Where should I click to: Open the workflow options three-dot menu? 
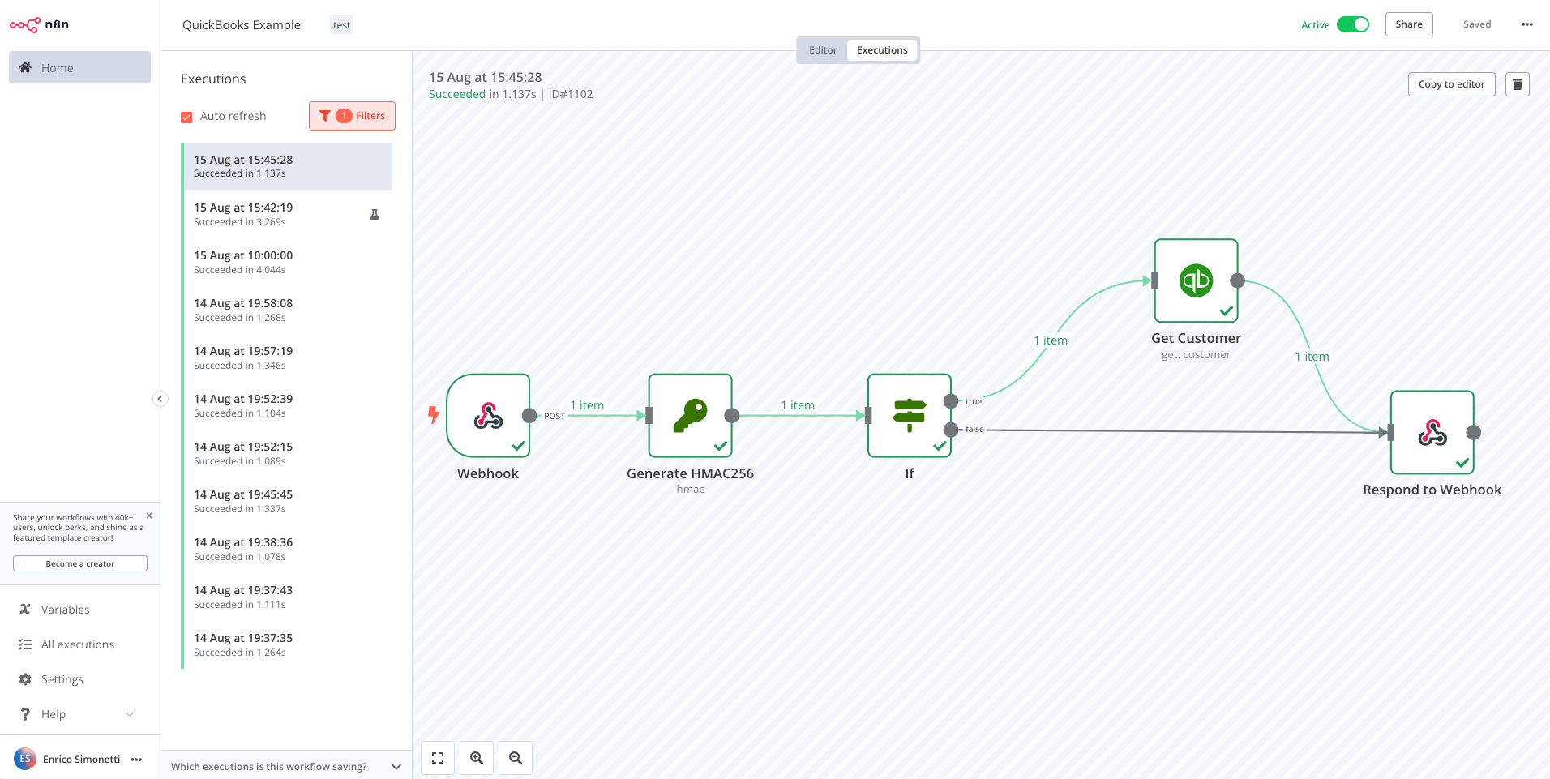click(1527, 24)
